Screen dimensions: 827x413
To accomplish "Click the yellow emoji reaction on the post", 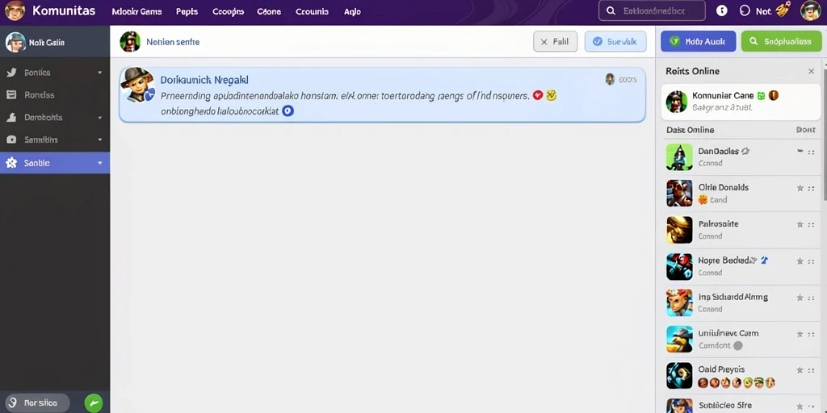I will pos(551,95).
